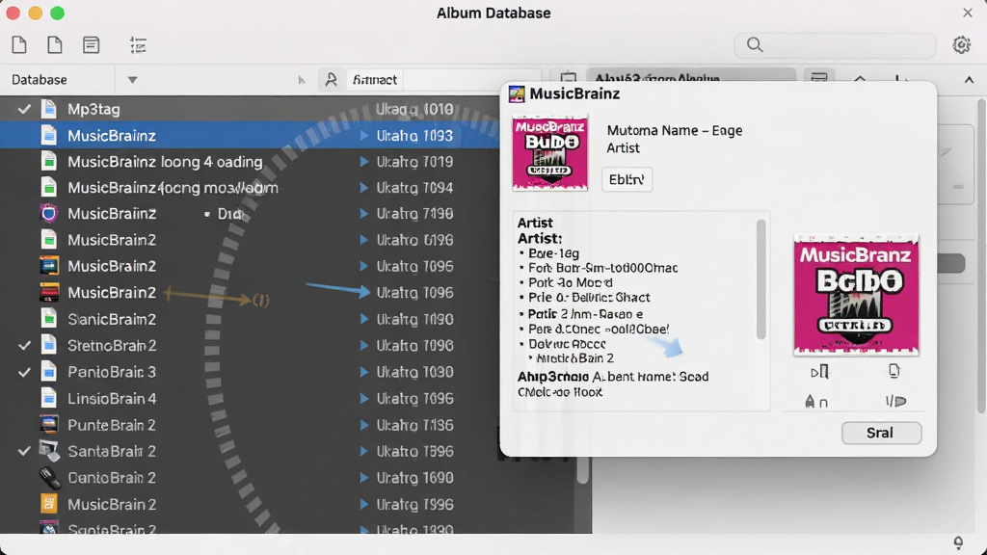Toggle the checkmark on StetnoBrain 2 row
Viewport: 987px width, 555px height.
24,346
